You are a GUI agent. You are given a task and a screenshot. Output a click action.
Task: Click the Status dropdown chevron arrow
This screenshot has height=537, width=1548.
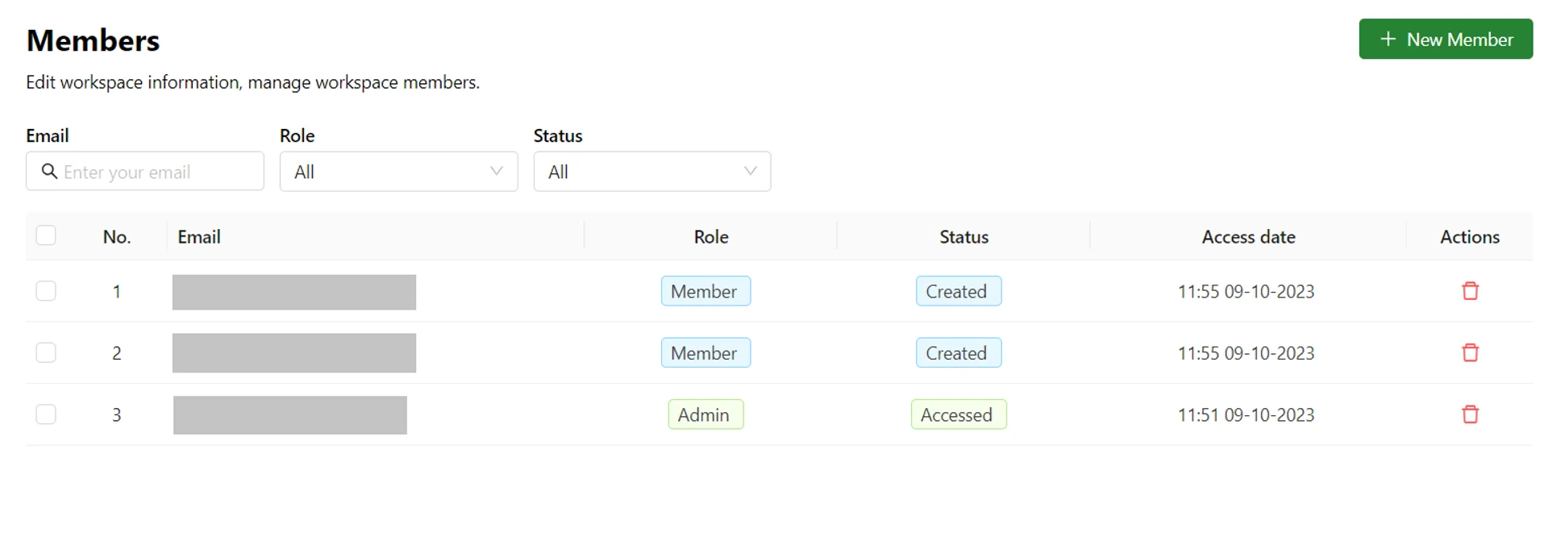(x=750, y=171)
